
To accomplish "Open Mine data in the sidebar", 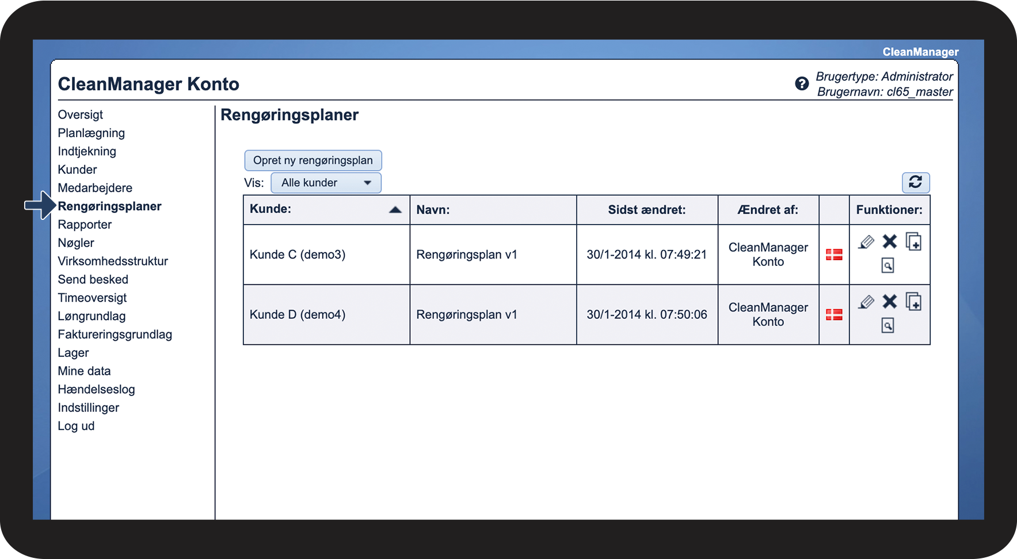I will 84,371.
